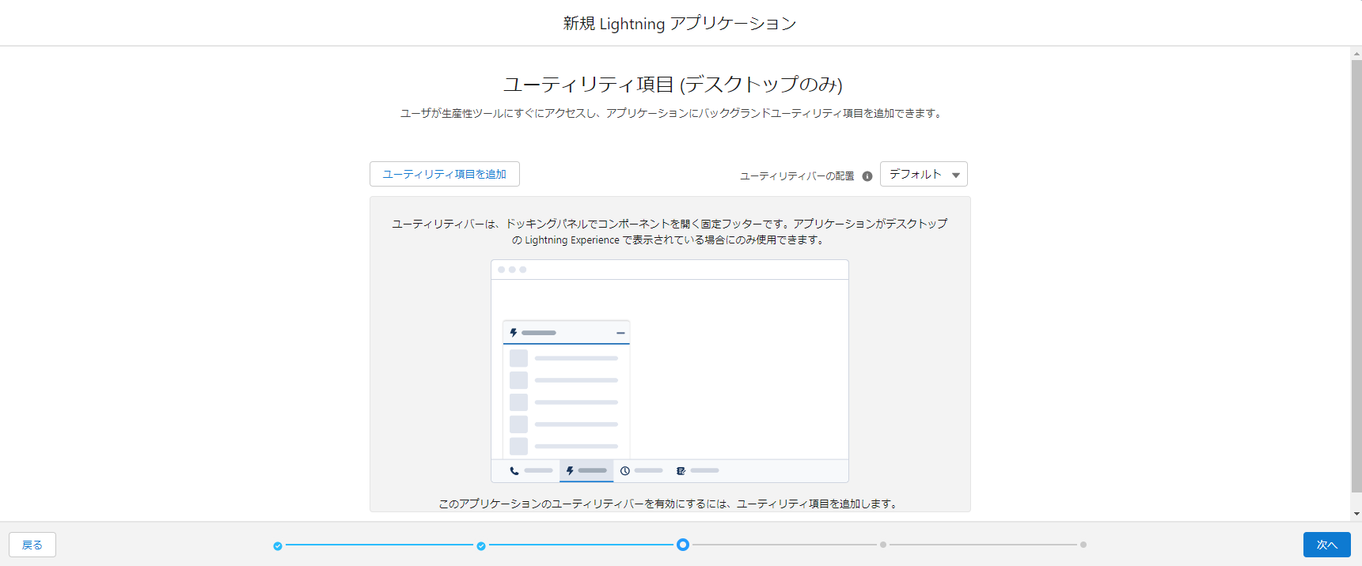Click the ユーティリティバーの配置 label
This screenshot has width=1362, height=566.
click(797, 176)
